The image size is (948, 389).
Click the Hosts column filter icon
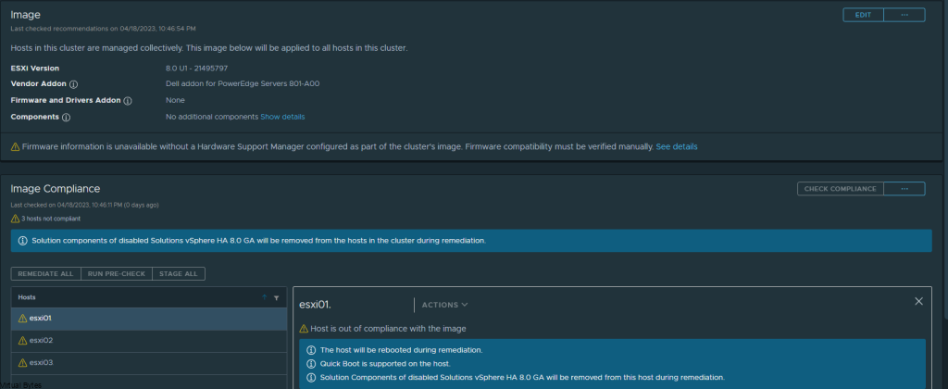(276, 297)
